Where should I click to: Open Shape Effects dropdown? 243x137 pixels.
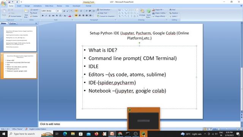click(159, 16)
